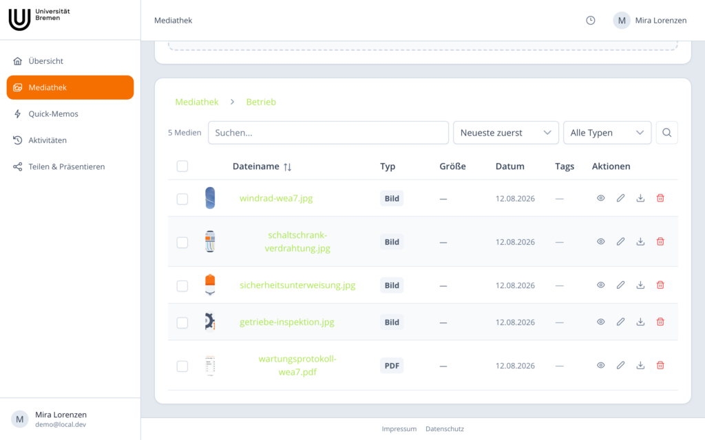Open Teilen & Präsentieren in the sidebar

[x=70, y=166]
